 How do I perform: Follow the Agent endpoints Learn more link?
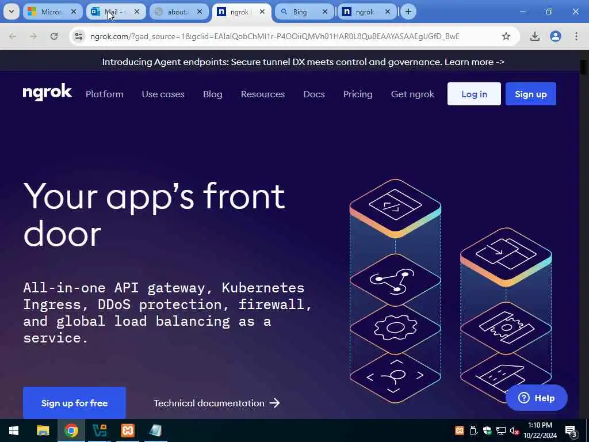click(475, 62)
